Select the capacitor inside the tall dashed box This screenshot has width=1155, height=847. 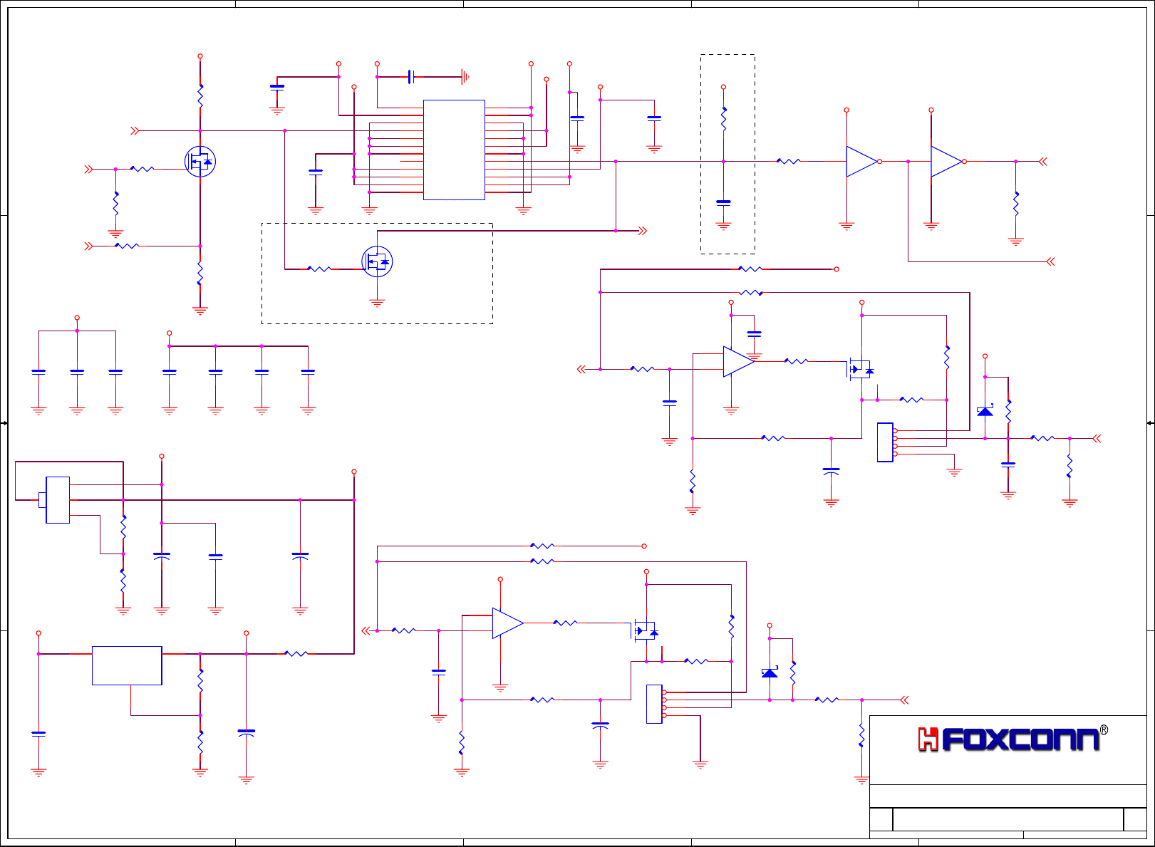click(723, 202)
